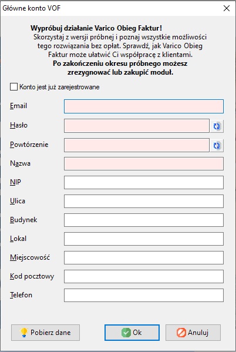The width and height of the screenshot is (236, 352).
Task: Select the Powtórzenie password repeat field
Action: coord(137,145)
